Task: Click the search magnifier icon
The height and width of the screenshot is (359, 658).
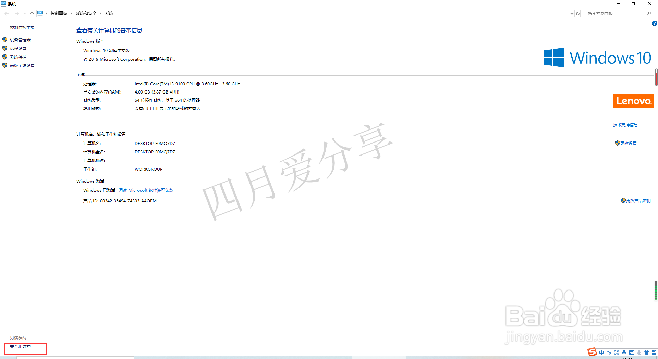Action: coord(649,14)
